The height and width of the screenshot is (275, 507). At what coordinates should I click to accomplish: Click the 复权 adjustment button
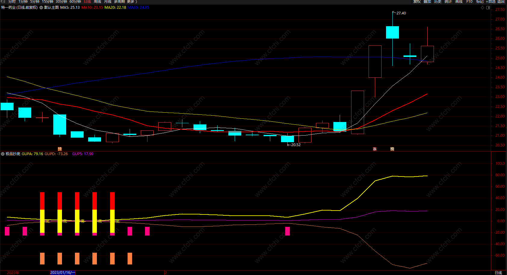tap(417, 2)
